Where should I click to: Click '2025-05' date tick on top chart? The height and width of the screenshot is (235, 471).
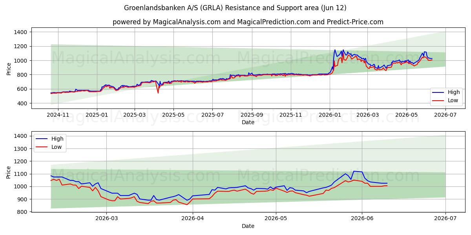tap(173, 116)
